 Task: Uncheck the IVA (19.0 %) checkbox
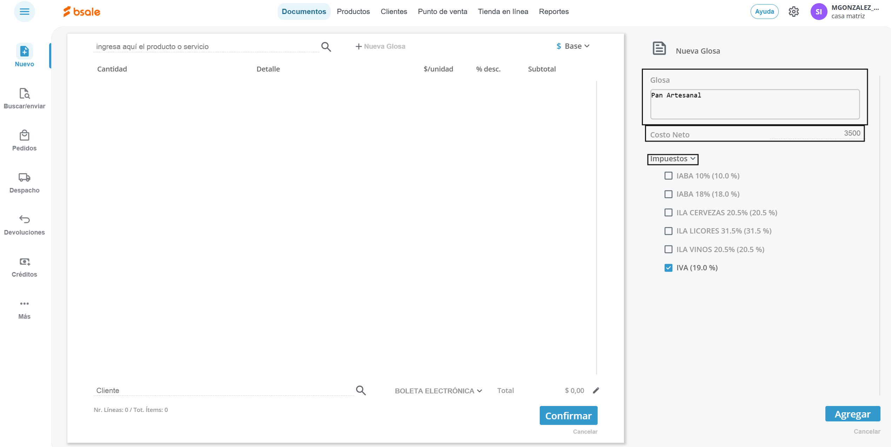coord(668,268)
